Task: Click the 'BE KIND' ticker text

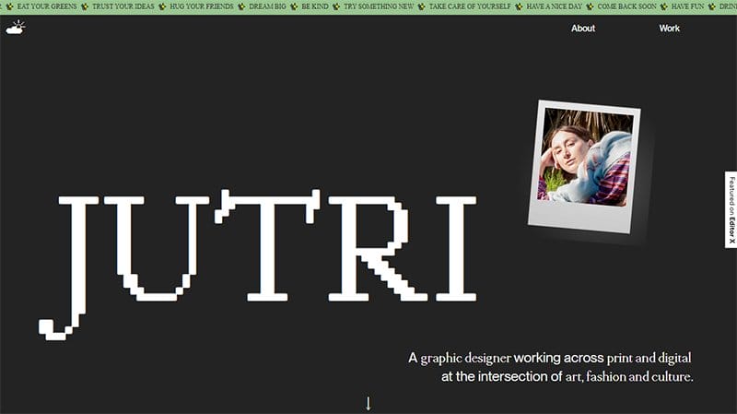Action: [x=314, y=6]
